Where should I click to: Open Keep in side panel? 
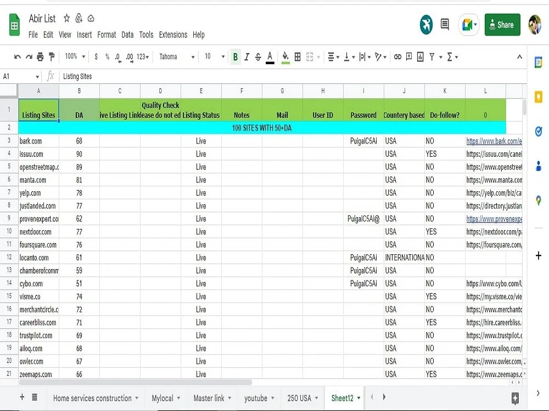click(x=538, y=97)
